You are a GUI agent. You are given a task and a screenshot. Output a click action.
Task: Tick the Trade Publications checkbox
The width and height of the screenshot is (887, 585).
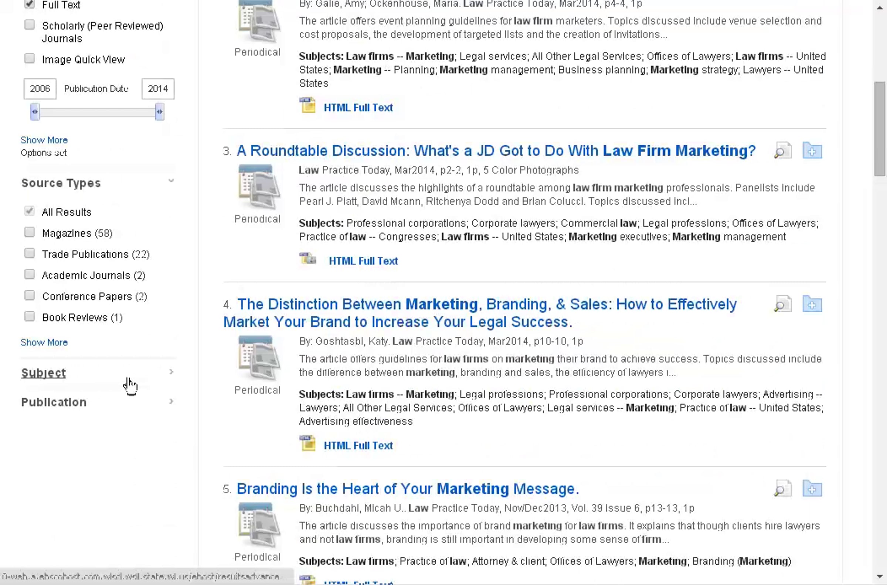(30, 253)
